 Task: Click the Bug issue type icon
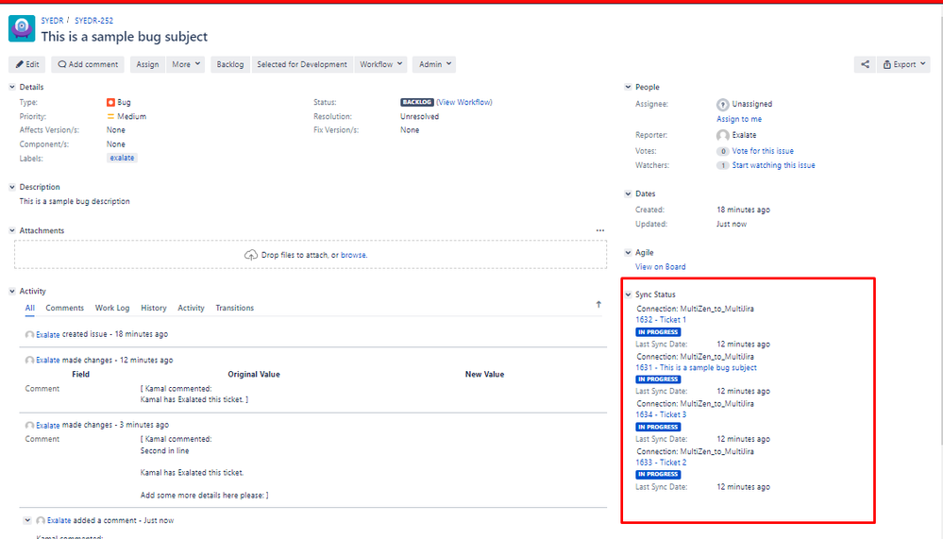click(110, 102)
